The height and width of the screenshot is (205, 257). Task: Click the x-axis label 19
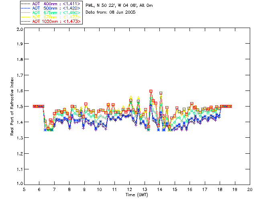tap(235, 189)
